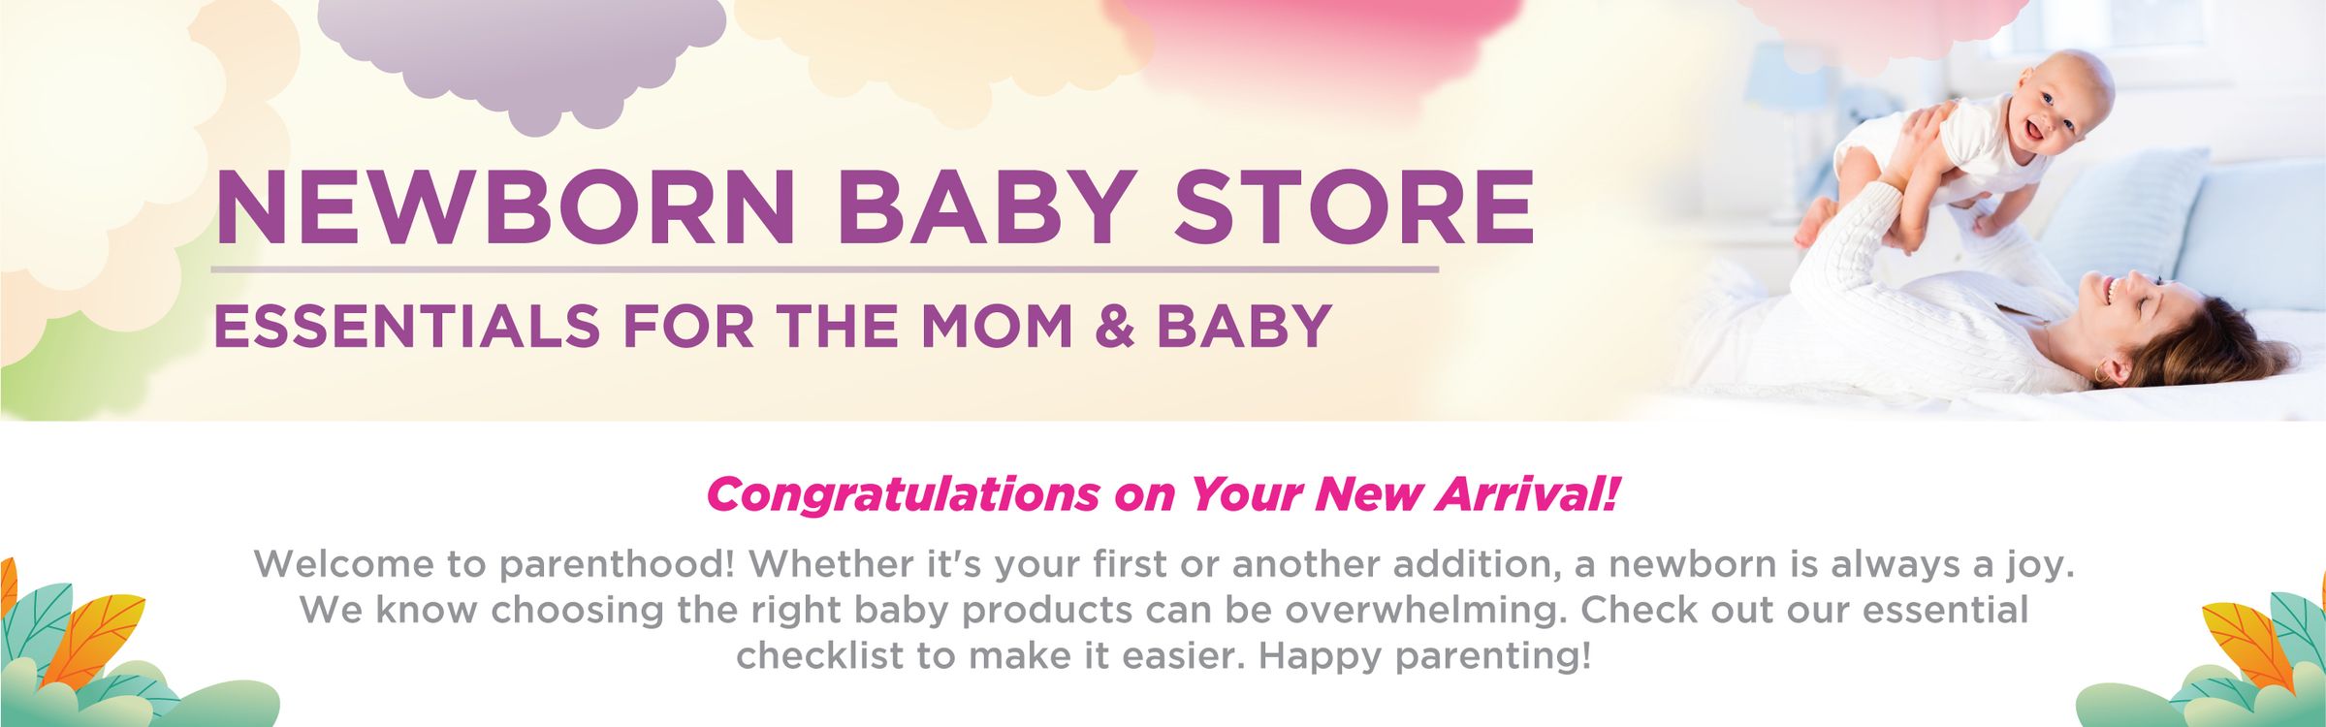The height and width of the screenshot is (727, 2326).
Task: Click the purple cloud decoration at top
Action: coord(524,58)
